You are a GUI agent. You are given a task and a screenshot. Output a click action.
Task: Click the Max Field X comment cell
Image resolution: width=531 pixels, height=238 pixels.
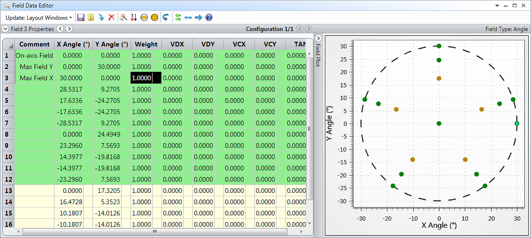click(34, 78)
